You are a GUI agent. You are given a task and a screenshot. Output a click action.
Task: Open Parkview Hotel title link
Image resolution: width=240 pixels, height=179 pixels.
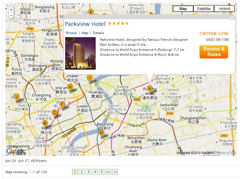[x=85, y=24]
